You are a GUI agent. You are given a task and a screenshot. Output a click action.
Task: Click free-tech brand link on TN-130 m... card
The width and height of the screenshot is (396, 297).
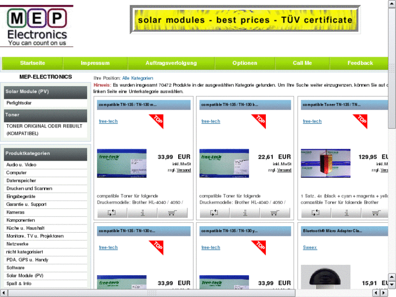click(x=108, y=122)
